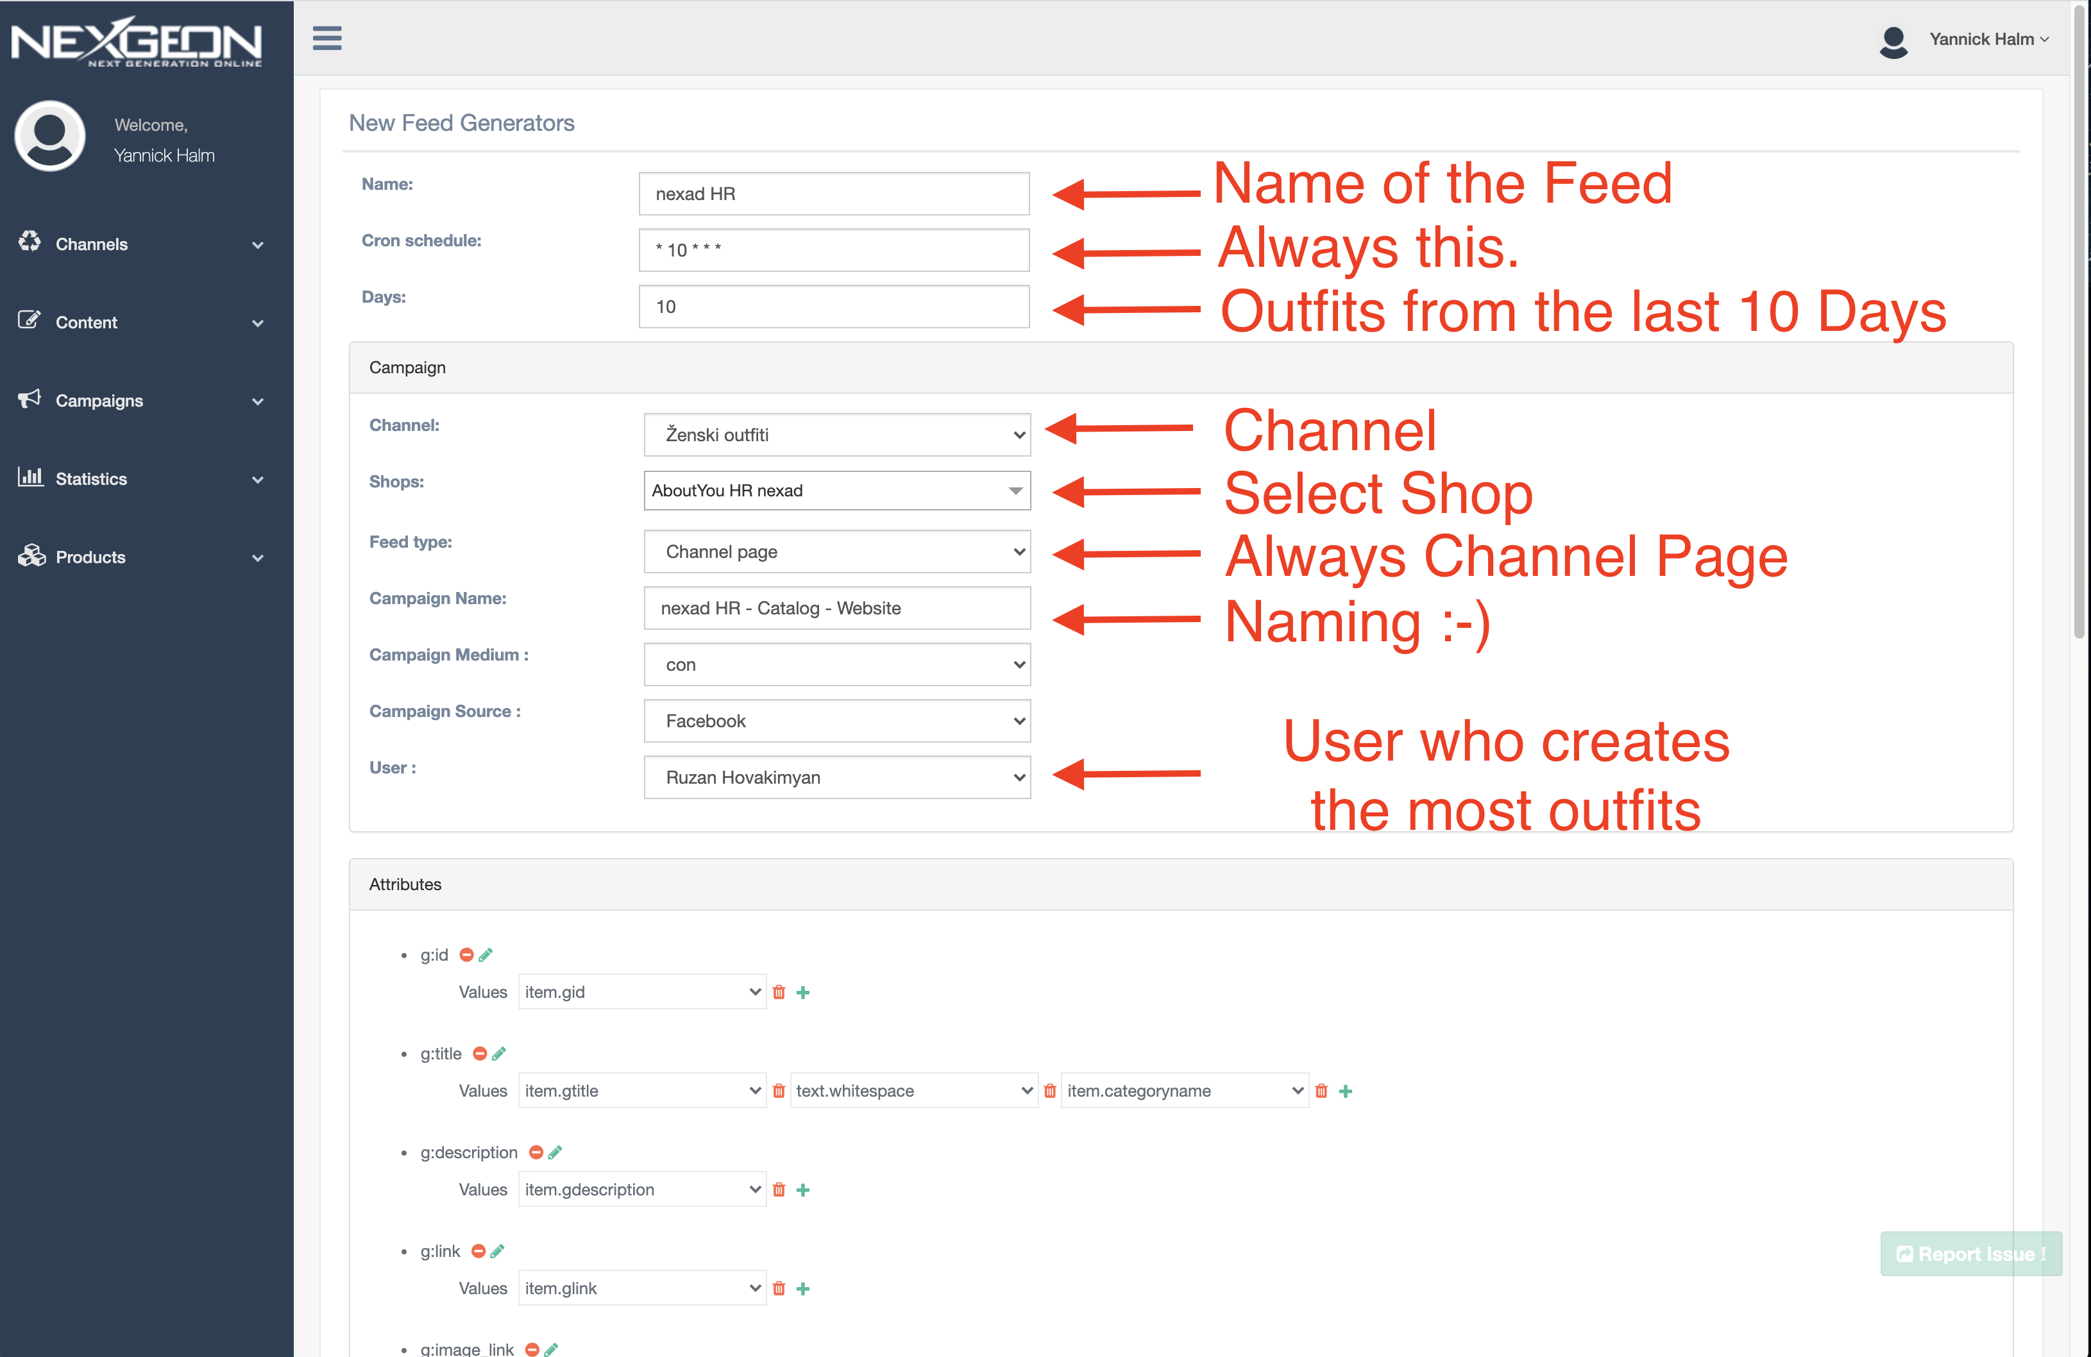2091x1357 pixels.
Task: Click the trash icon beside item.gid value
Action: 779,991
